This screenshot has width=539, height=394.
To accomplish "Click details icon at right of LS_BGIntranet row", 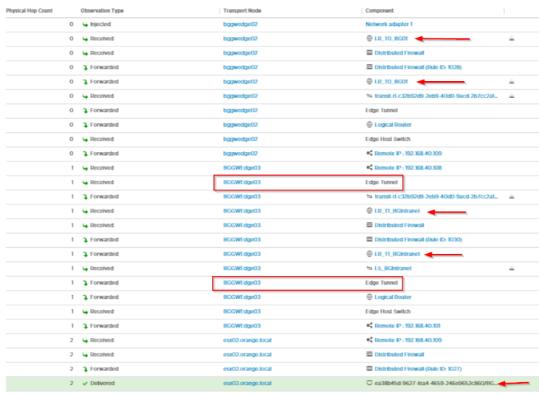I will pyautogui.click(x=512, y=269).
